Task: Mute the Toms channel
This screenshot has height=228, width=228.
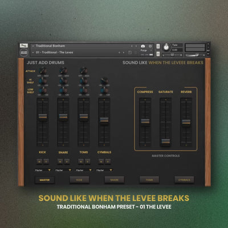Action: [x=81, y=161]
